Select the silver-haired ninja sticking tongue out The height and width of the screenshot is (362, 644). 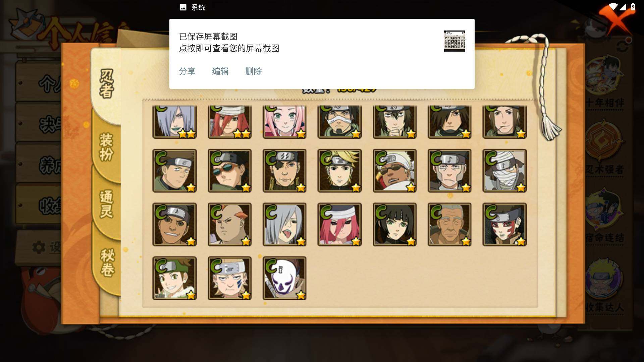[x=284, y=225]
